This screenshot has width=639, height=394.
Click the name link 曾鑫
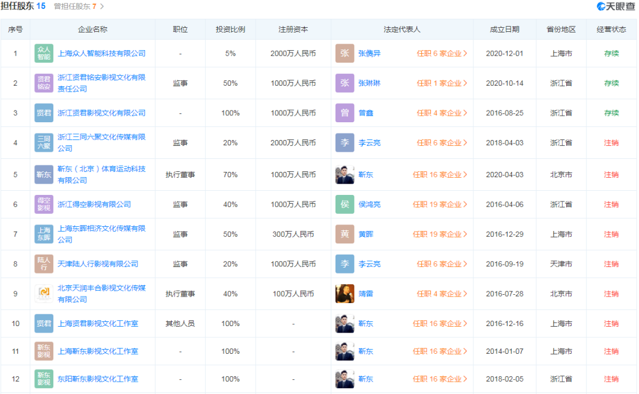[x=366, y=113]
